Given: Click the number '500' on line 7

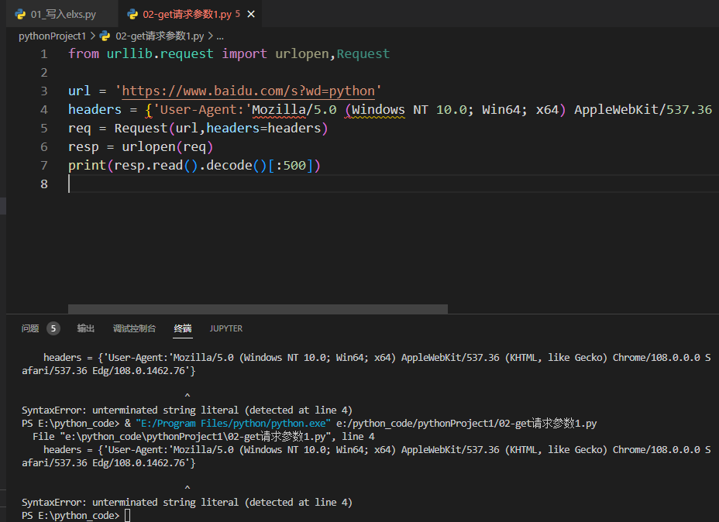Looking at the screenshot, I should [294, 166].
